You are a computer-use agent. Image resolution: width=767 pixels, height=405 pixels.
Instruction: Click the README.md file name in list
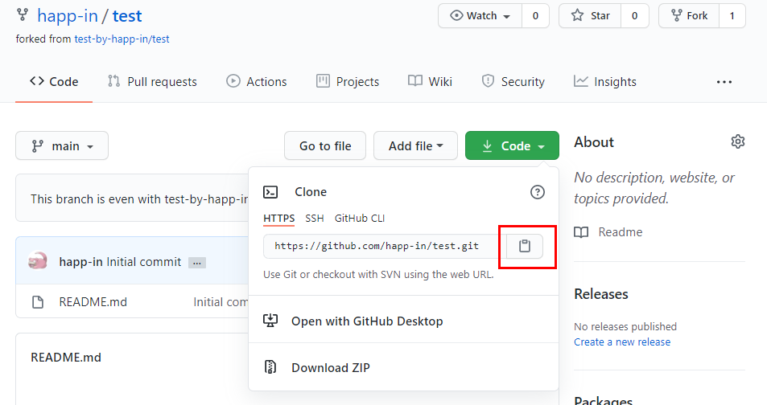93,302
